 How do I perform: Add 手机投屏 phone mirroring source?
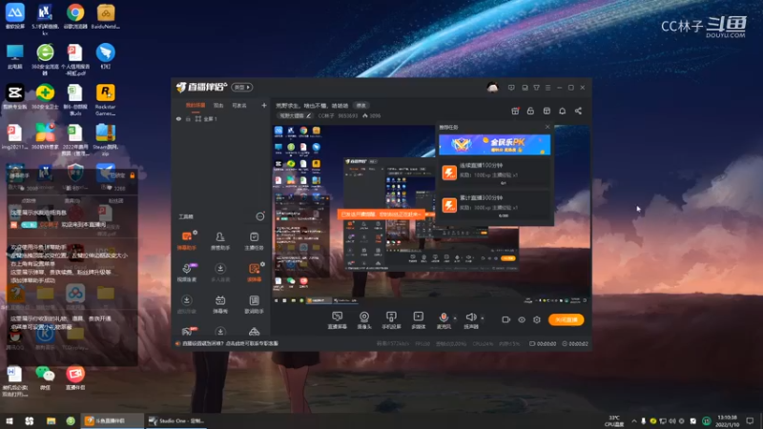pyautogui.click(x=391, y=320)
